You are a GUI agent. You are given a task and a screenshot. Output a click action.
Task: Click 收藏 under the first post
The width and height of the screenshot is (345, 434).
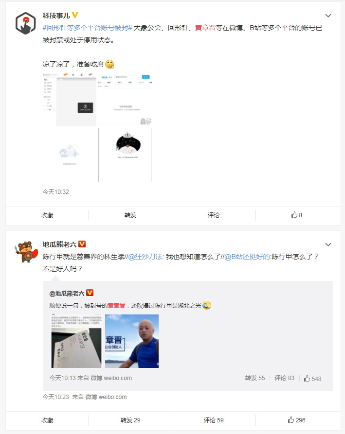coord(47,215)
